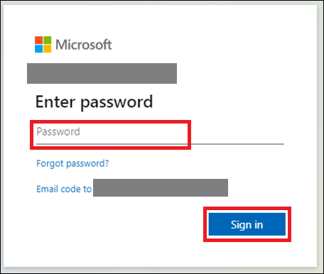Click the red square in Microsoft logo

coord(38,40)
